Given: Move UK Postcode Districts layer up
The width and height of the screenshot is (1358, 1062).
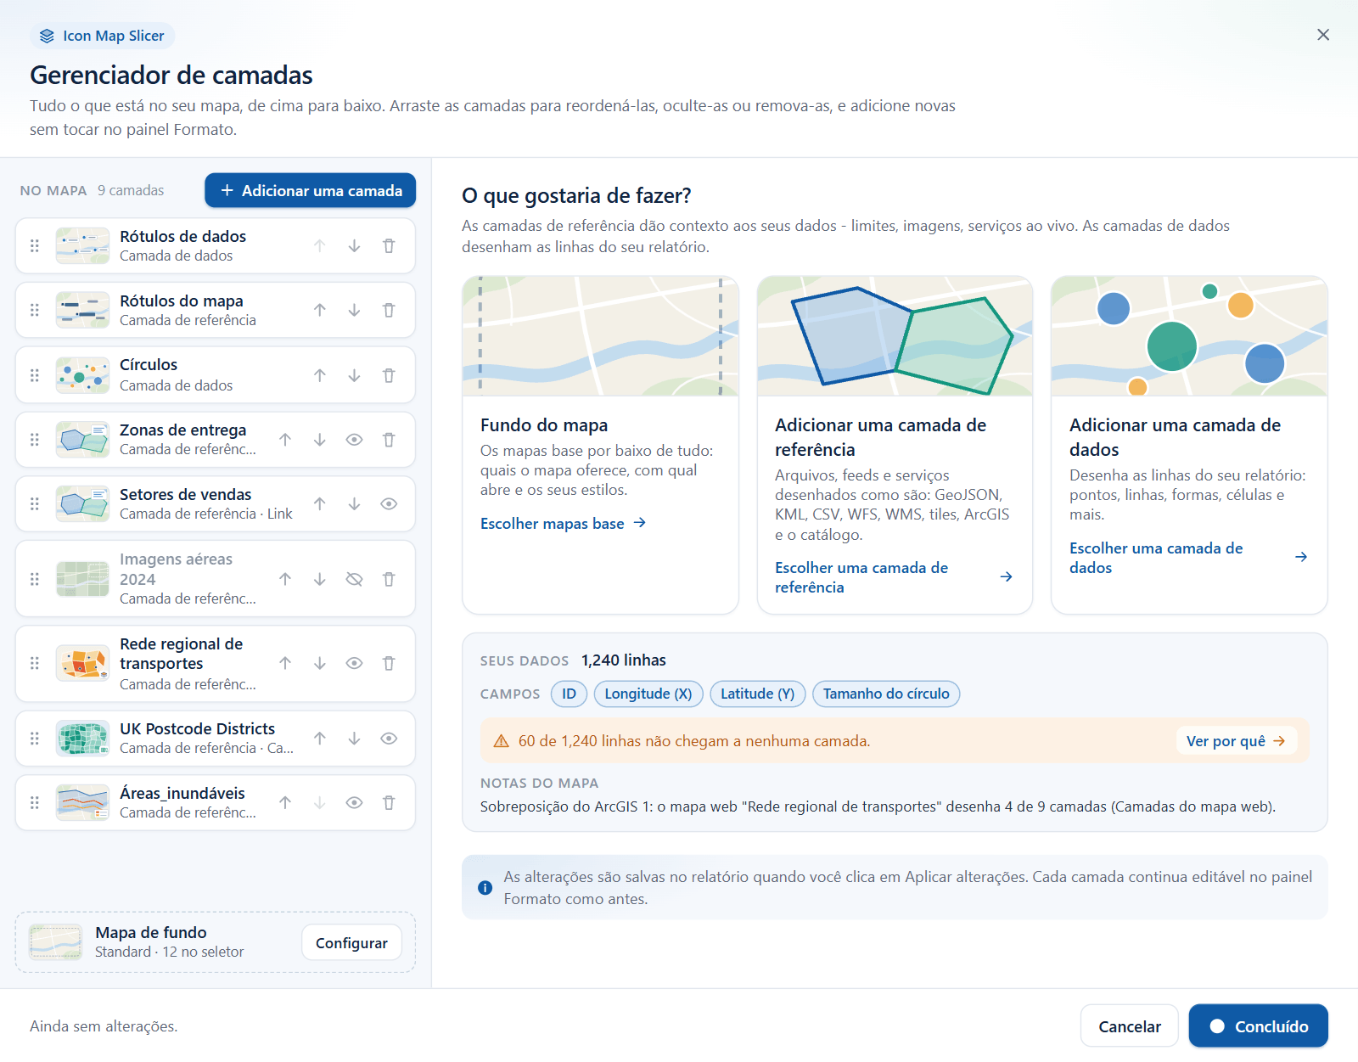Looking at the screenshot, I should 320,739.
